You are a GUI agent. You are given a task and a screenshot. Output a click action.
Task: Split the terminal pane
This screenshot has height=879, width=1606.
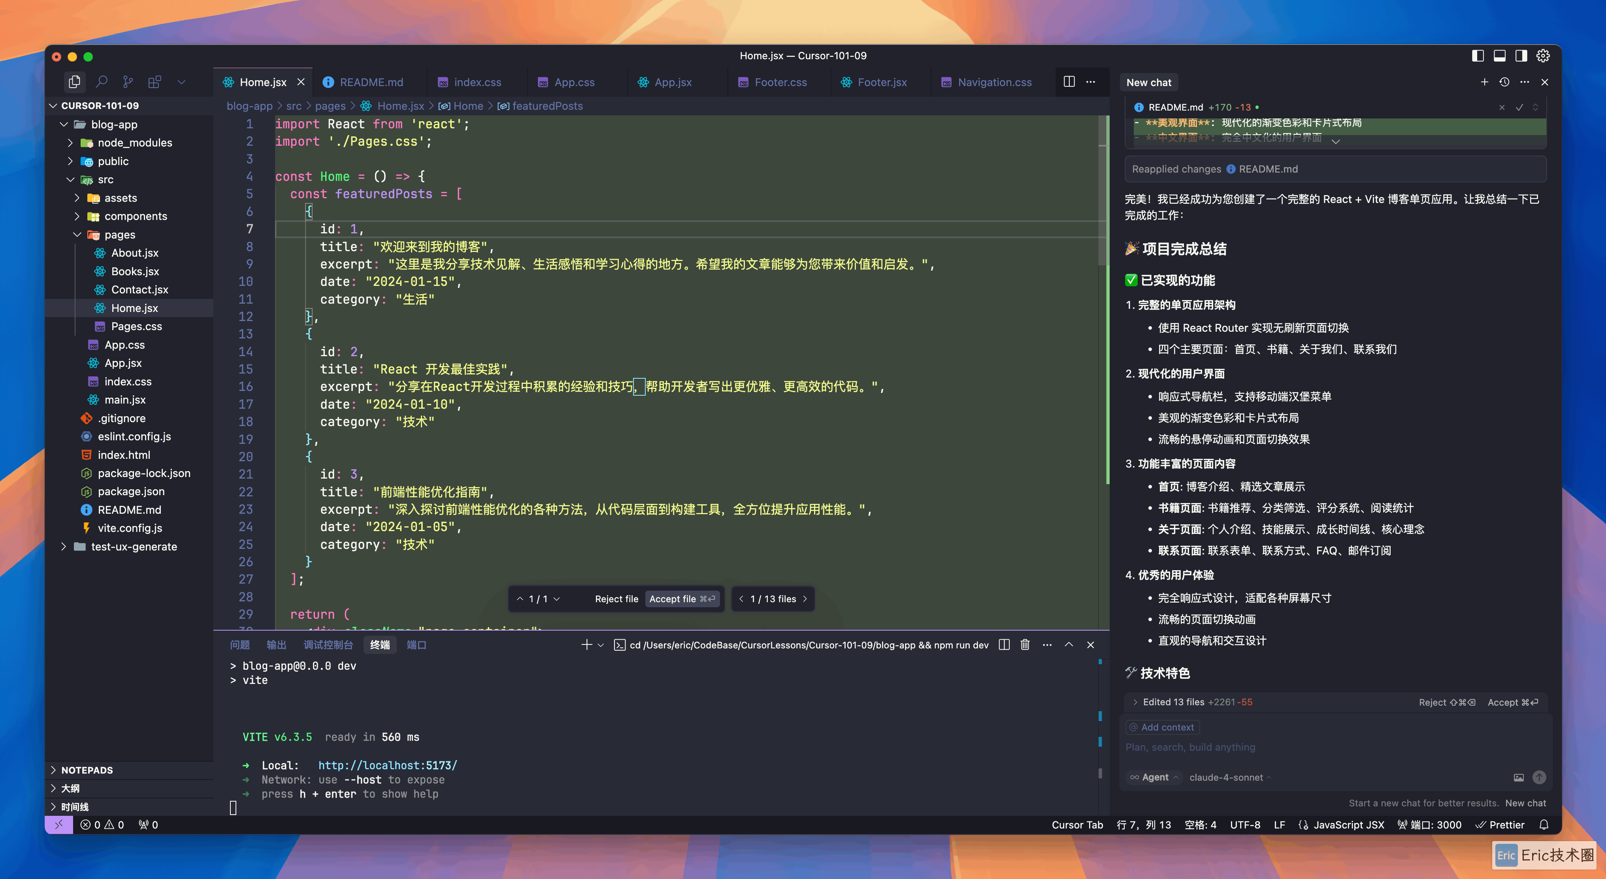[1004, 645]
